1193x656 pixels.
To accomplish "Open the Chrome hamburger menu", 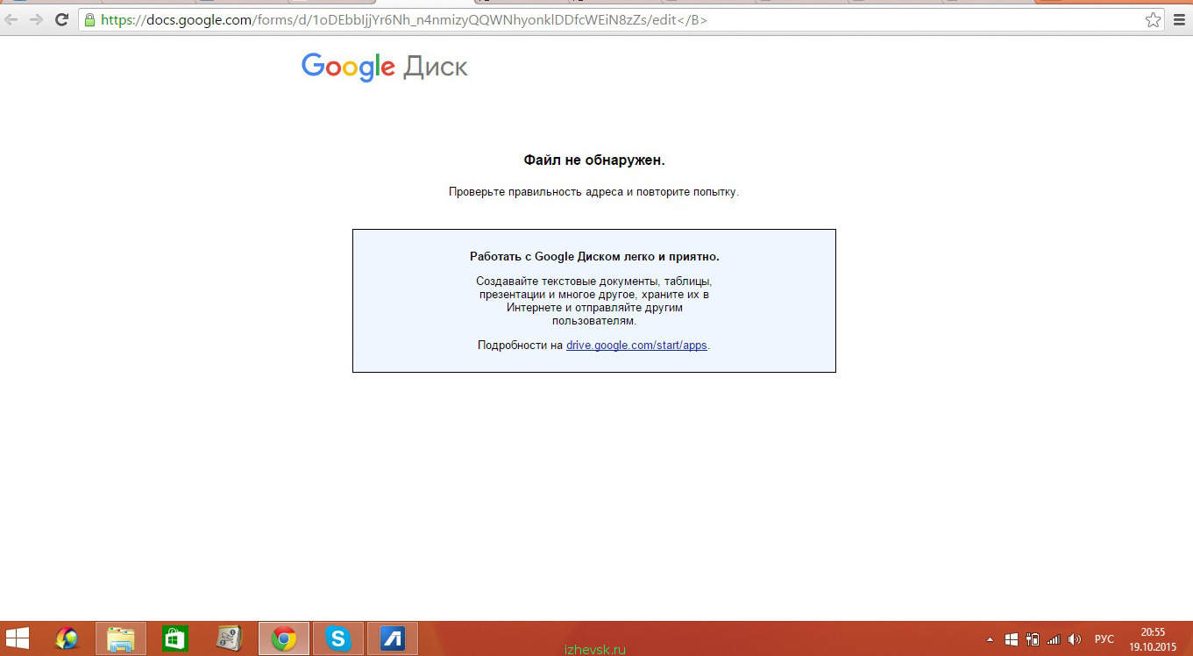I will point(1179,19).
